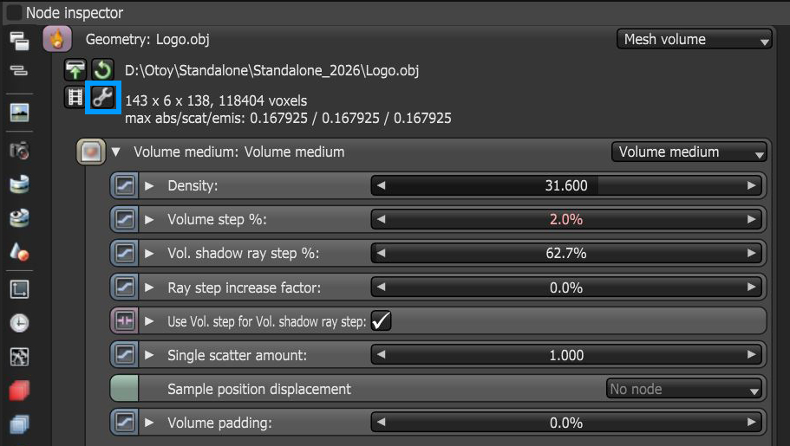790x446 pixels.
Task: Click the image preview sidebar icon
Action: [18, 112]
